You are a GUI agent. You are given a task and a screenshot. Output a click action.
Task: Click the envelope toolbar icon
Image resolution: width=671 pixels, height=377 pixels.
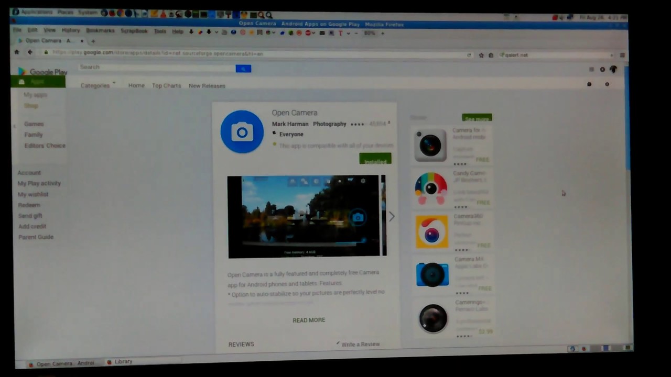tap(322, 33)
